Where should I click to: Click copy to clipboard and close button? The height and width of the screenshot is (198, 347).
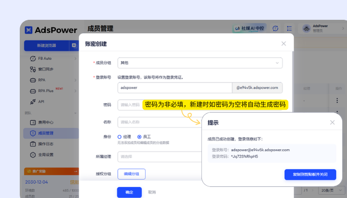pyautogui.click(x=310, y=174)
